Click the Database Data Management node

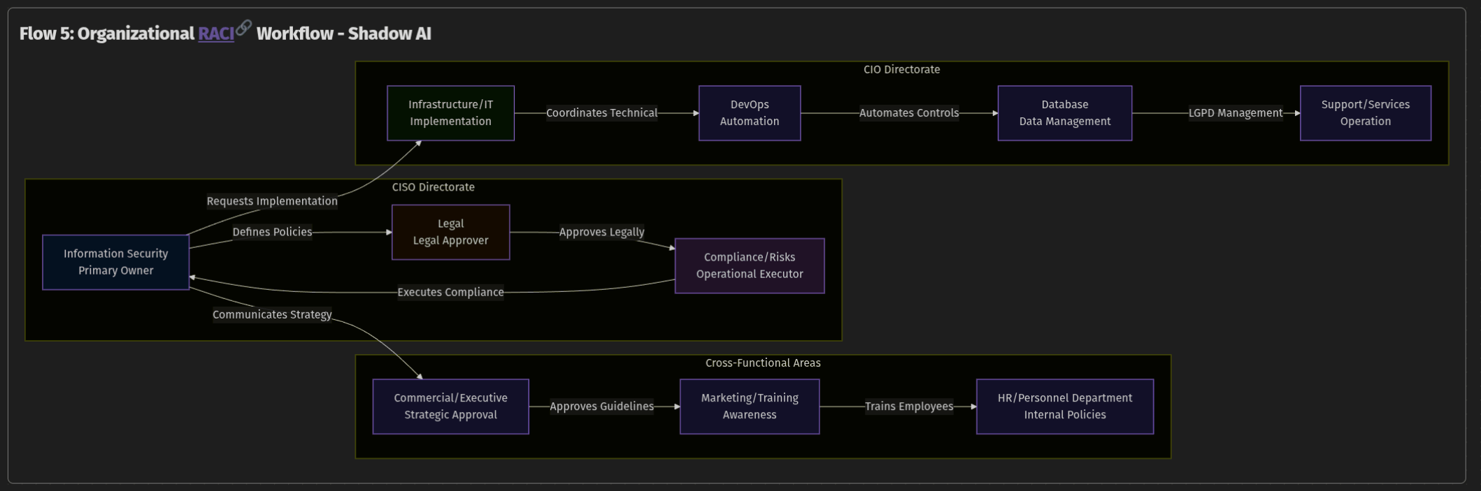click(1064, 113)
